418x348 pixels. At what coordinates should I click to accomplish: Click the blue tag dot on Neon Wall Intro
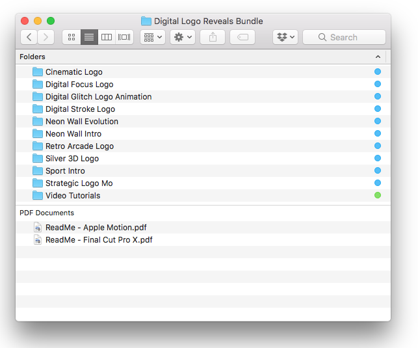[x=378, y=133]
